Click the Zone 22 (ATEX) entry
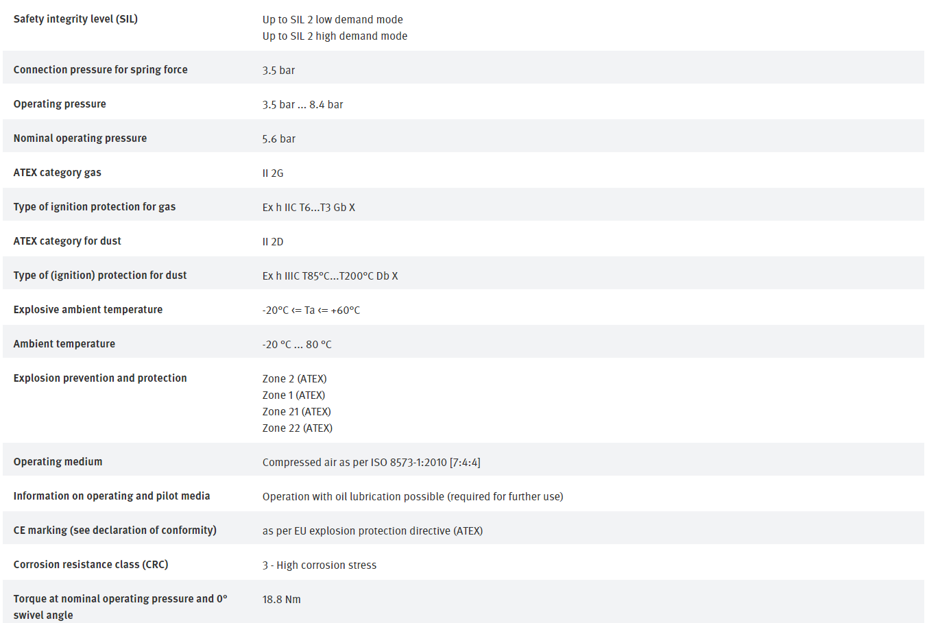The height and width of the screenshot is (623, 927). point(297,428)
